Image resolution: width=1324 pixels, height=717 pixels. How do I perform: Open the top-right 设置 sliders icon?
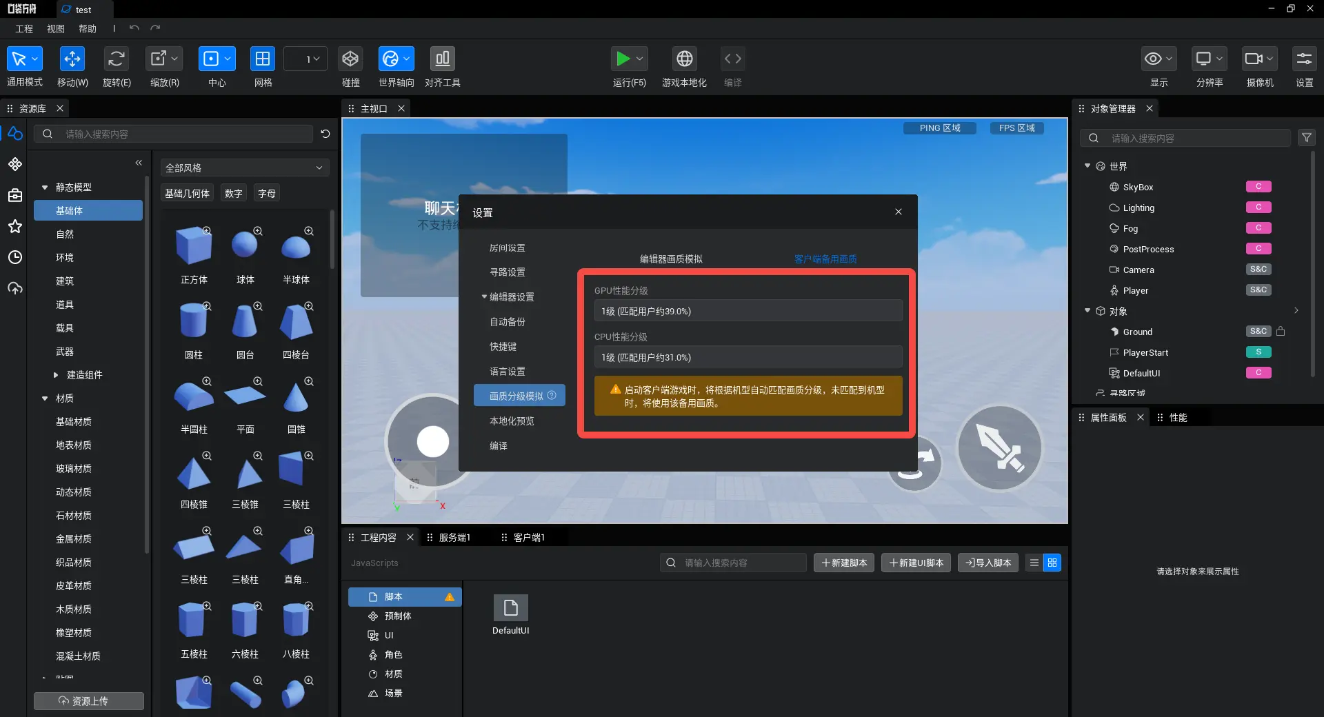click(x=1304, y=59)
